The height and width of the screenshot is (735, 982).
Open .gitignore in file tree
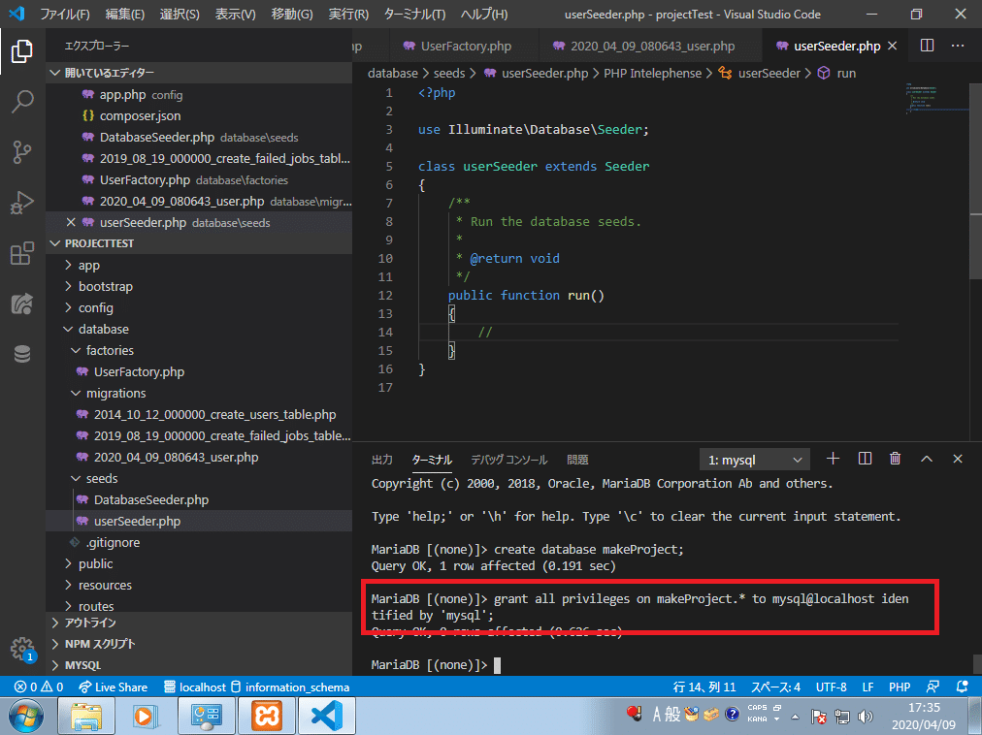(113, 542)
